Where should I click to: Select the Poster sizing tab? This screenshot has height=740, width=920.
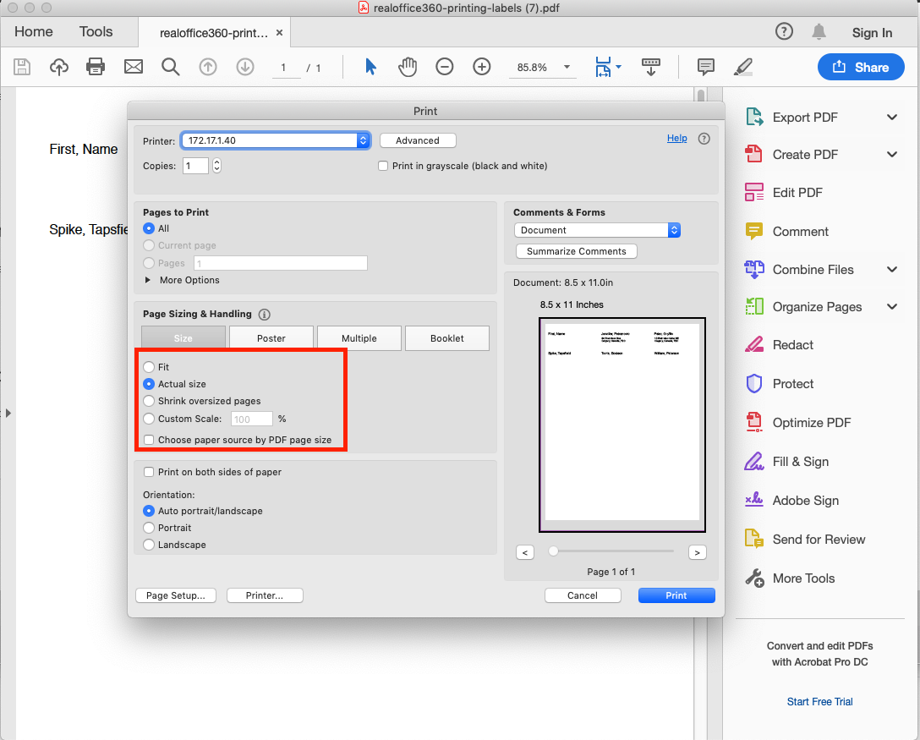pos(271,338)
